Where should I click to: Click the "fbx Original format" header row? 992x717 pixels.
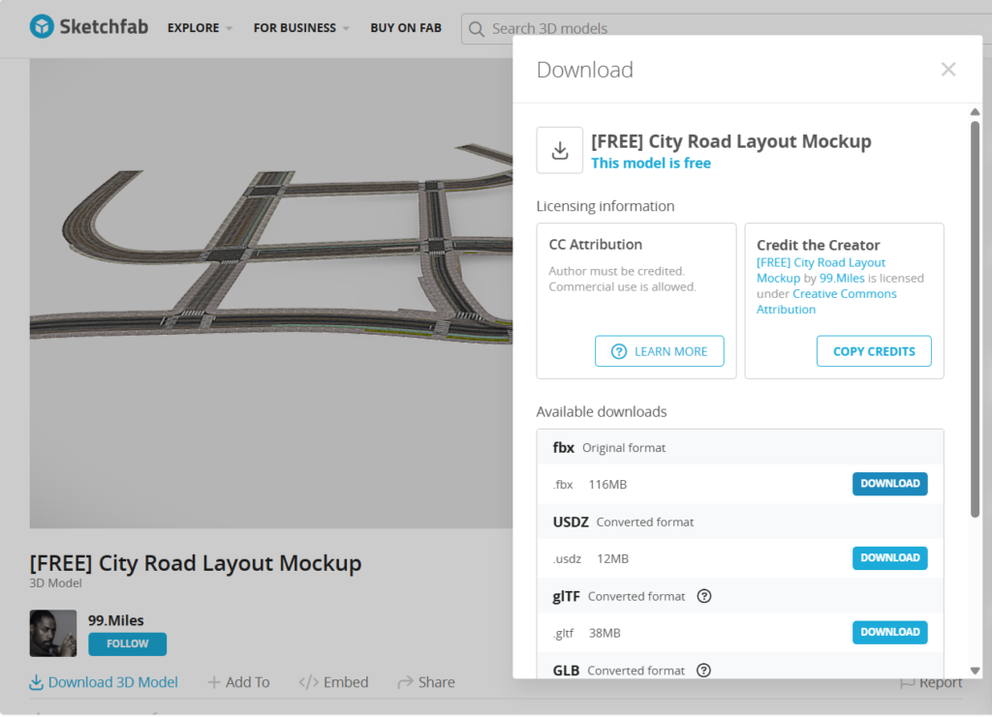739,448
